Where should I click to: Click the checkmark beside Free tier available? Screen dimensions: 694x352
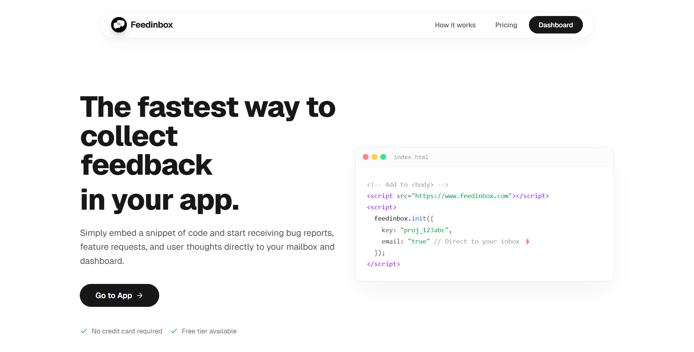174,331
